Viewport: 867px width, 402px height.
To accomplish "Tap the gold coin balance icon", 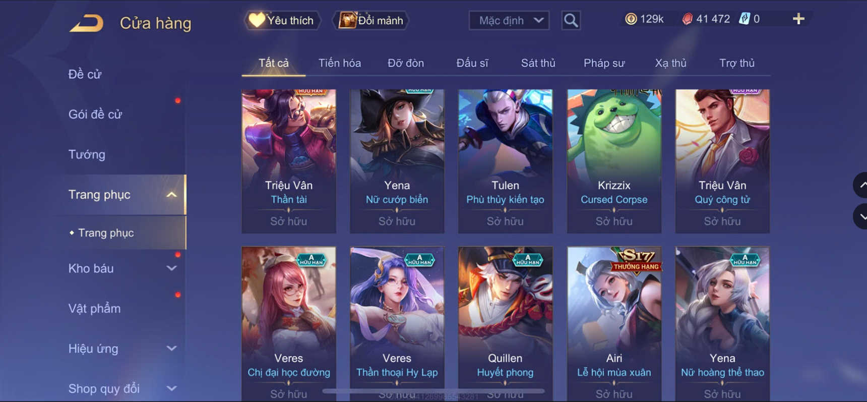I will point(631,19).
